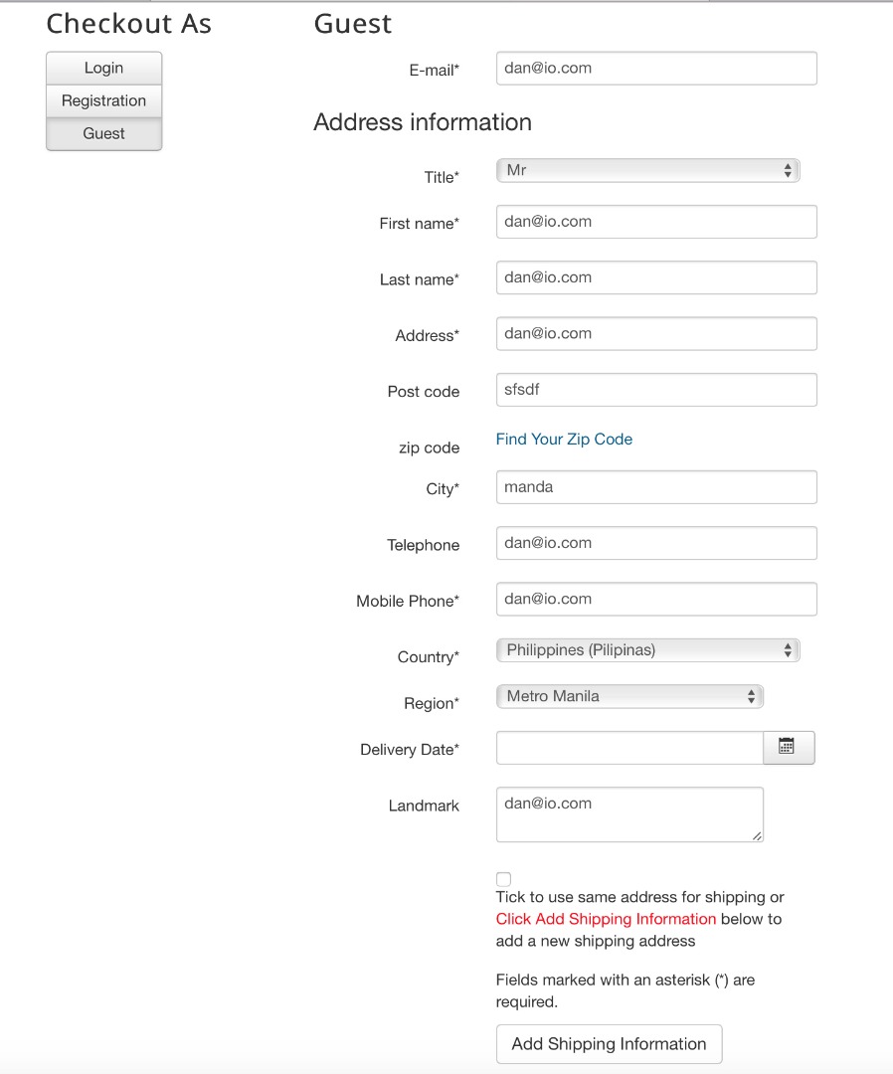Switch to Login checkout option
893x1074 pixels.
[x=103, y=69]
